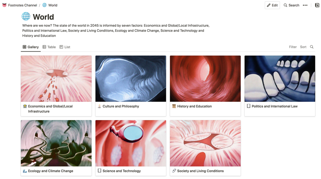Open the three-dots more options menu
The width and height of the screenshot is (321, 179).
click(305, 5)
